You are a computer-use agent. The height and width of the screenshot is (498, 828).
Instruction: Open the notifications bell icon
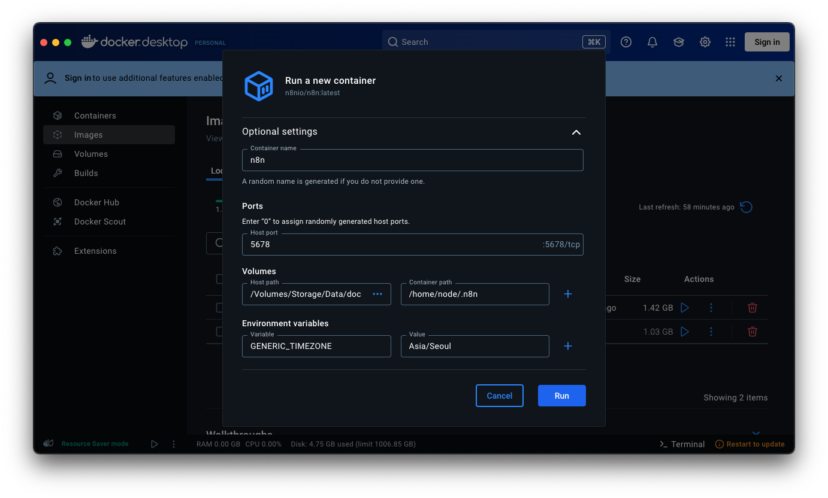coord(652,42)
